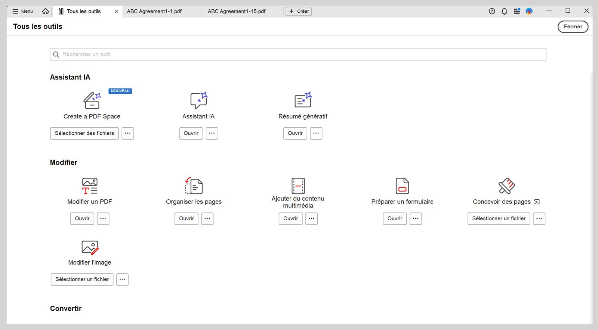The height and width of the screenshot is (330, 598).
Task: Open Assistant IA with Ouvrir button
Action: (x=191, y=133)
